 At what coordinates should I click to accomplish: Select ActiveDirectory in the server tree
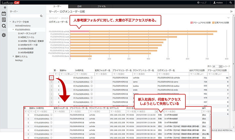pyautogui.click(x=23, y=26)
